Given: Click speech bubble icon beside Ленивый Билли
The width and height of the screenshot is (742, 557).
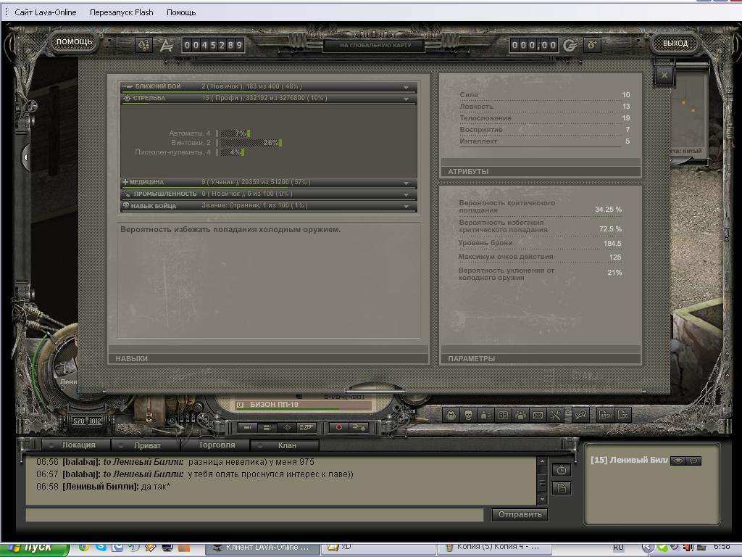Looking at the screenshot, I should click(693, 461).
